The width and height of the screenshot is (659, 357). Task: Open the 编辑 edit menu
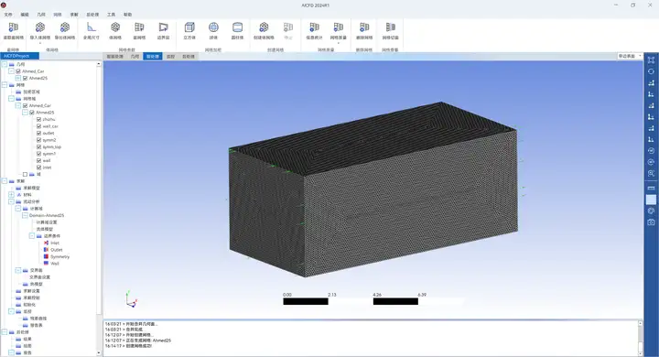pos(25,15)
